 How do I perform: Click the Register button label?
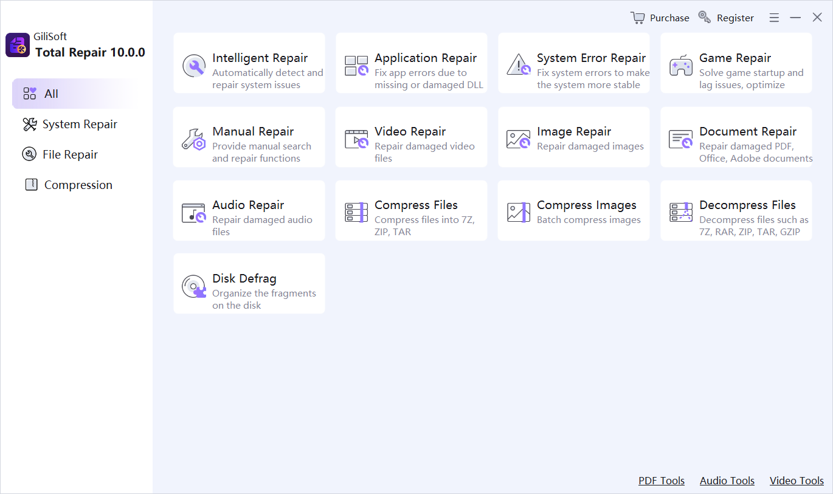pos(735,18)
